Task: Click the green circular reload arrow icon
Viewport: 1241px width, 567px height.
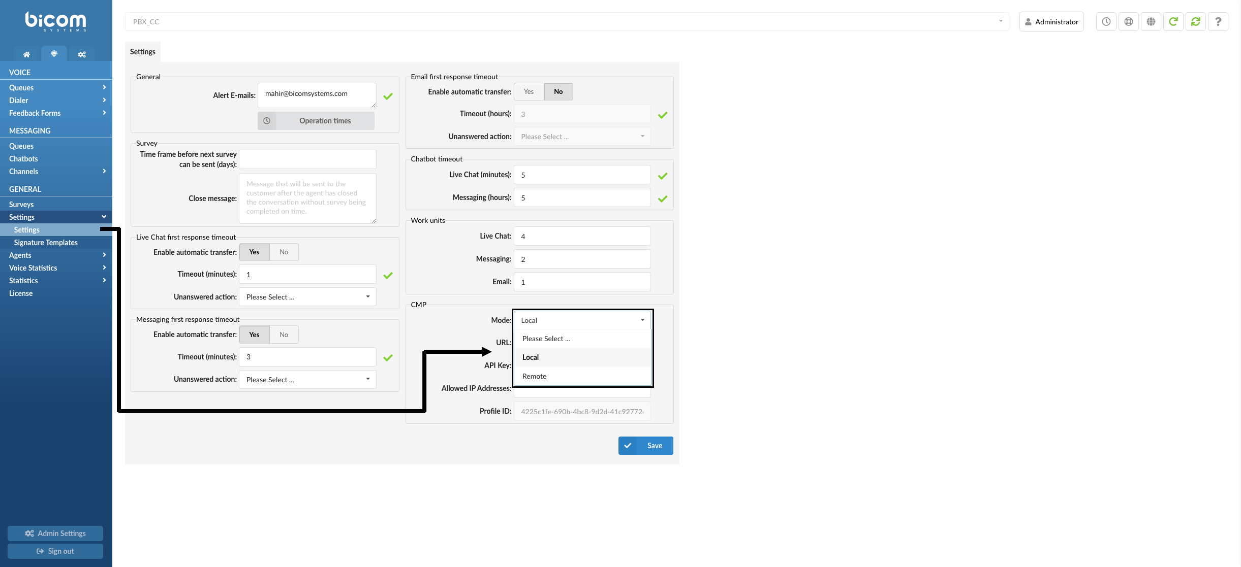Action: [1173, 22]
